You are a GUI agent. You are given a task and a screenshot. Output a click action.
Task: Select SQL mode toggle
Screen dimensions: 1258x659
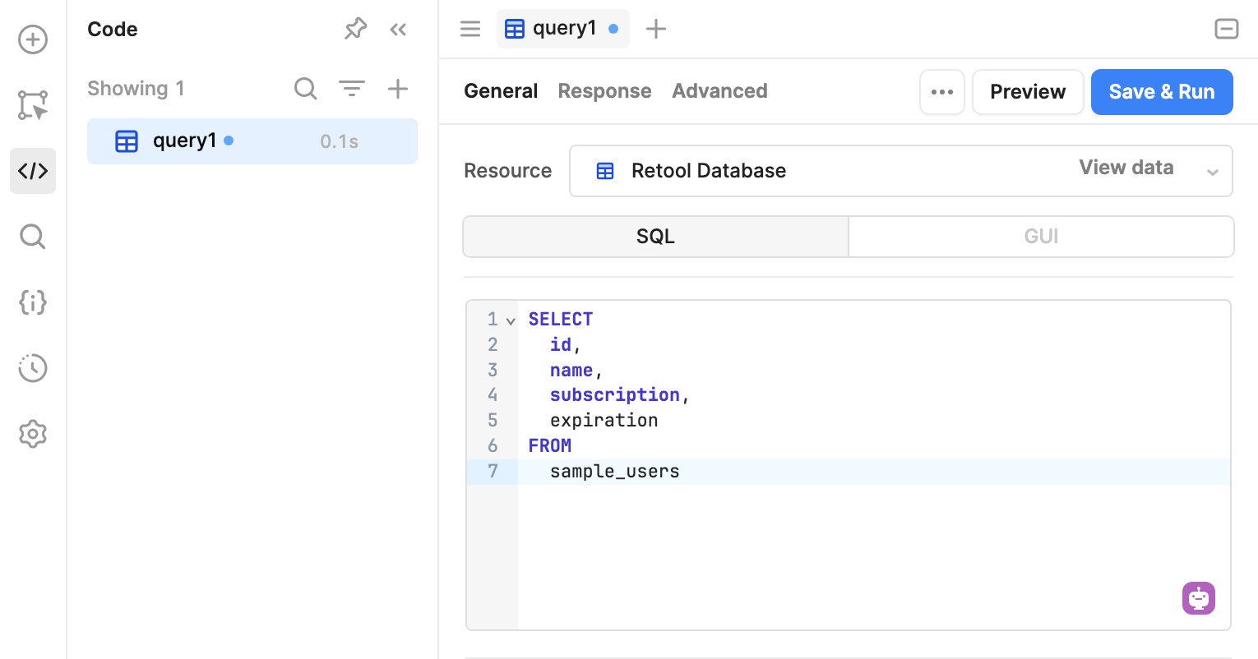coord(655,237)
